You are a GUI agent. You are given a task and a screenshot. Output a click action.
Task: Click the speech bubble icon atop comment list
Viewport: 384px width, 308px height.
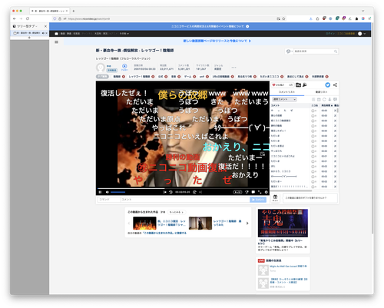coord(335,99)
